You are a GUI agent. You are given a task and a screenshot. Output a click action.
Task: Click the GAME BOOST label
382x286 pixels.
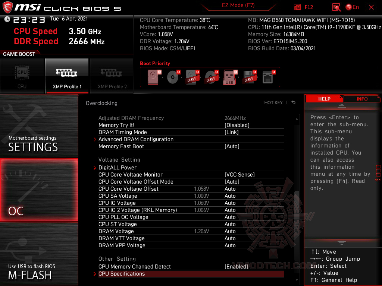click(x=19, y=54)
